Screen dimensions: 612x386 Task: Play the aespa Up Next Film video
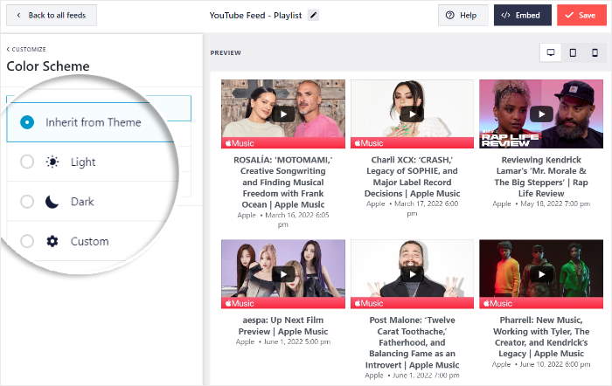point(283,274)
